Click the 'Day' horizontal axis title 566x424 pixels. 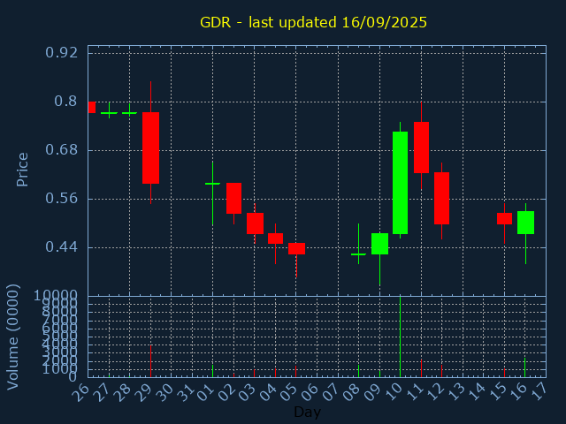(307, 412)
